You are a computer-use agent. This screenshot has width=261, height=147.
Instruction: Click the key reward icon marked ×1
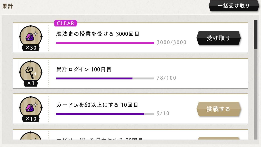(x=31, y=72)
